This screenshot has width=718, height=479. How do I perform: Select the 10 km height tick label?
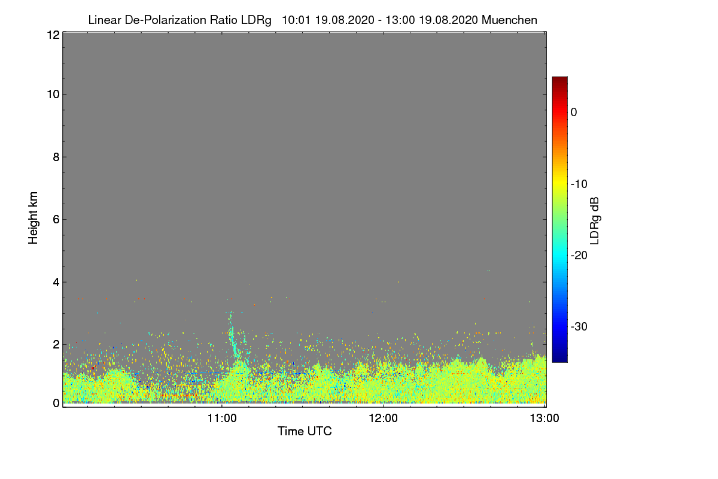[x=52, y=94]
